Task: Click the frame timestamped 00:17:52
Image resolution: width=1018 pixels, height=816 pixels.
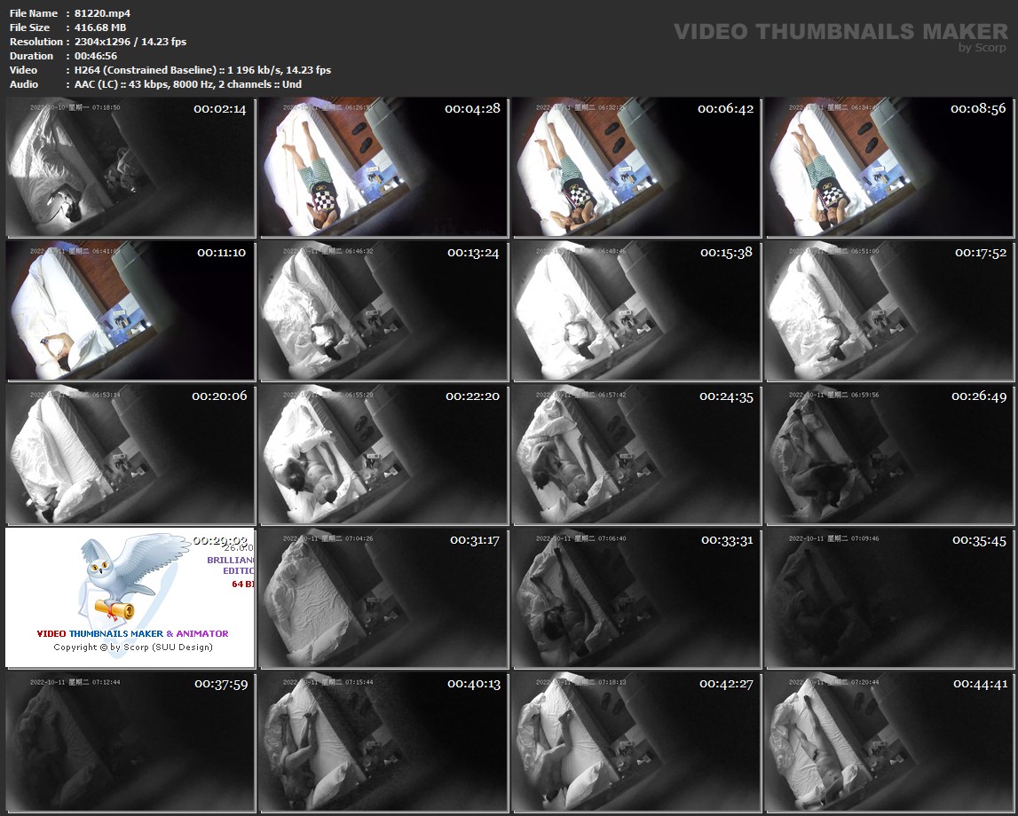Action: pyautogui.click(x=888, y=310)
